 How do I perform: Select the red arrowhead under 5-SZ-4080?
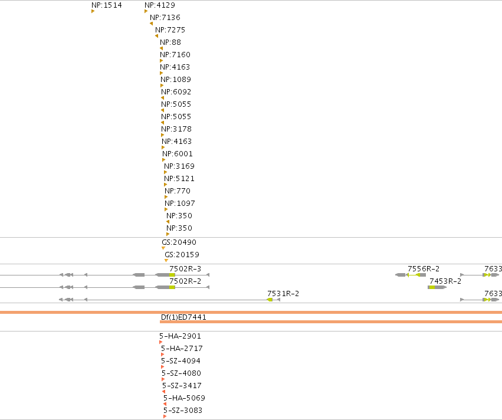point(163,379)
